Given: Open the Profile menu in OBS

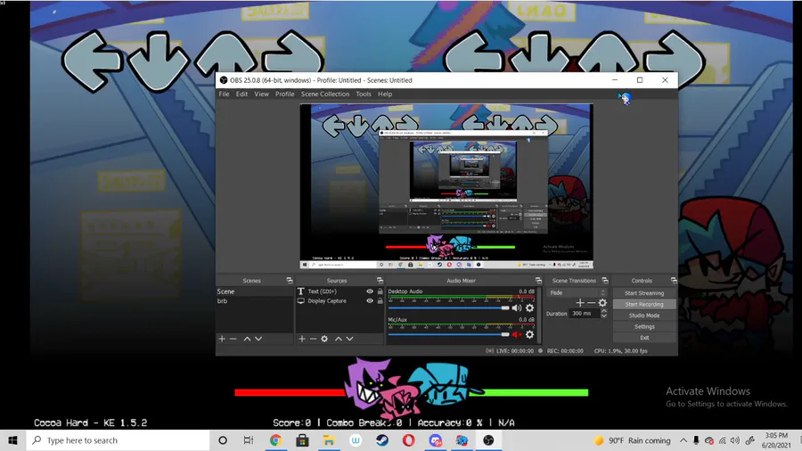Looking at the screenshot, I should coord(285,94).
